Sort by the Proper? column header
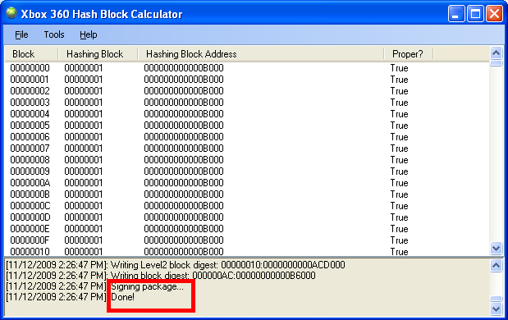This screenshot has height=320, width=508. pyautogui.click(x=409, y=54)
